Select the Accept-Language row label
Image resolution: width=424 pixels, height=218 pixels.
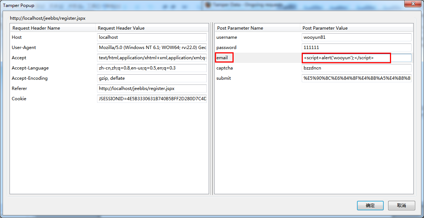click(30, 68)
